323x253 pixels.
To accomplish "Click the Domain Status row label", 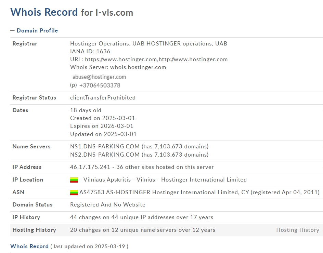I will [x=33, y=205].
